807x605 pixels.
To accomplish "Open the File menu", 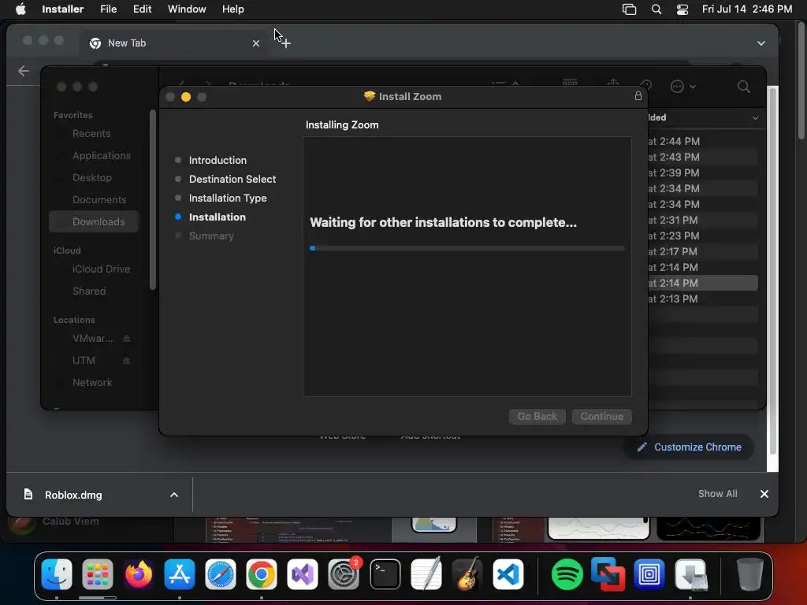I will pyautogui.click(x=108, y=9).
